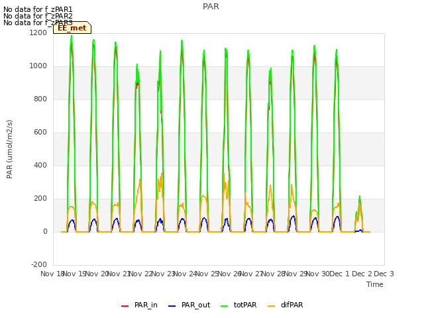The width and height of the screenshot is (424, 318).
Task: Click the Dec 1 x-axis label
Action: click(x=340, y=274)
